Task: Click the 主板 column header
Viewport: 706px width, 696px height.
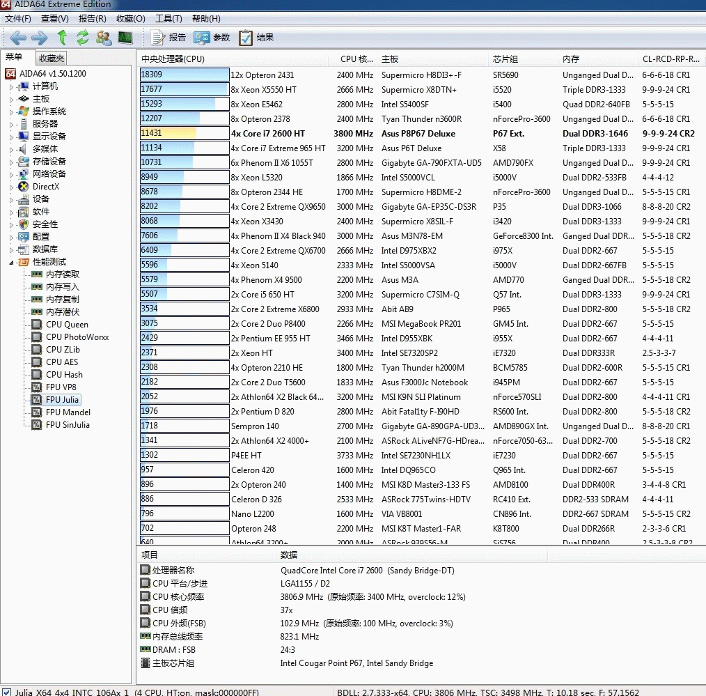Action: [390, 59]
